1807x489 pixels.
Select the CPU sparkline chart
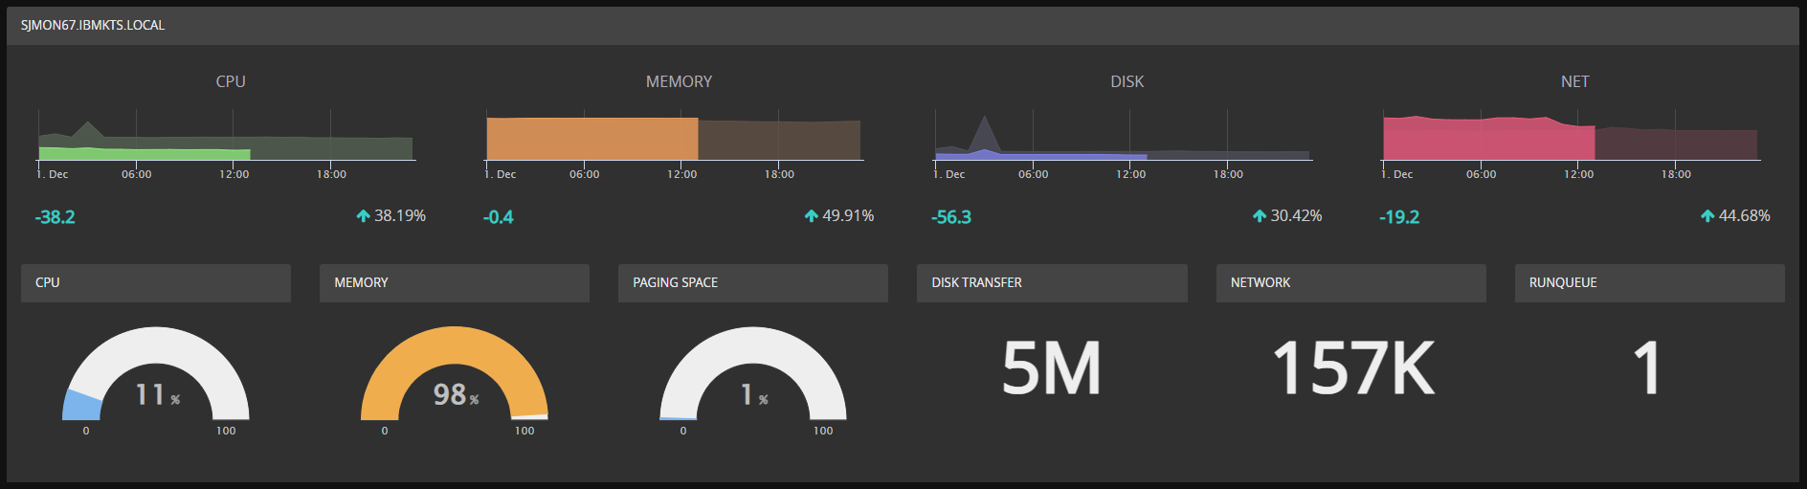tap(226, 135)
